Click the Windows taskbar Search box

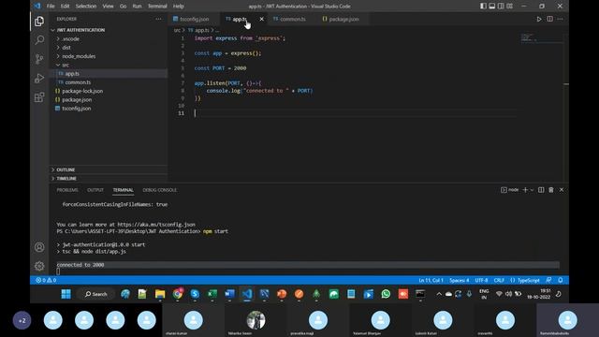[95, 294]
